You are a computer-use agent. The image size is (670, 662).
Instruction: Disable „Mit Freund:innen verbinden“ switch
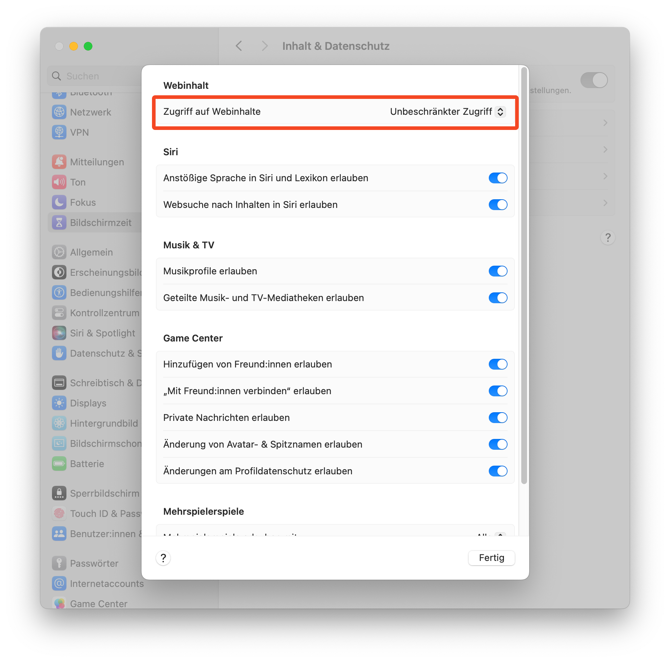[498, 391]
